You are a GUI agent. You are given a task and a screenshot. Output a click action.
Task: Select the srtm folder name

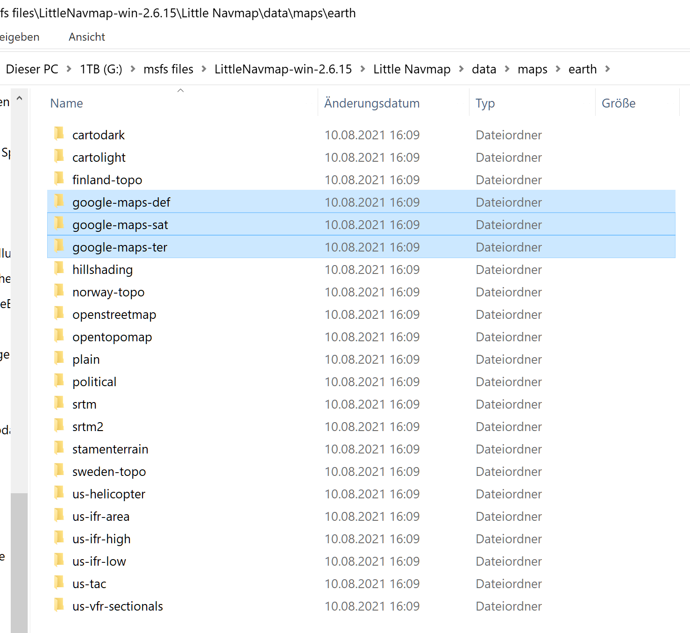click(x=84, y=404)
